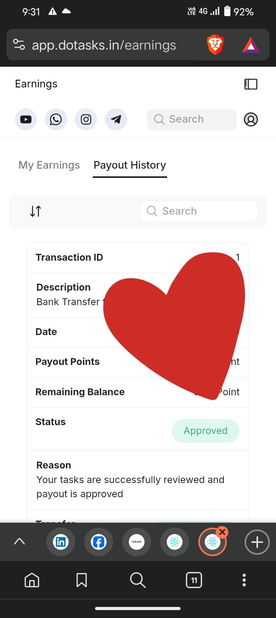The image size is (276, 618).
Task: Open Brave Rewards triangle icon
Action: [251, 45]
